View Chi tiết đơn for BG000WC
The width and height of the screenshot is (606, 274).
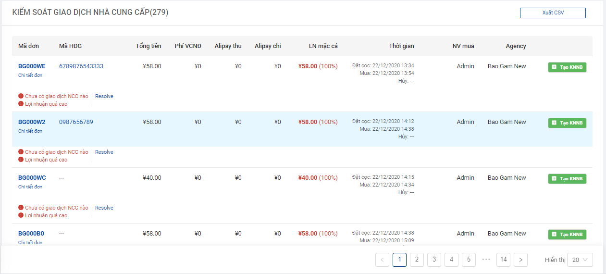30,187
